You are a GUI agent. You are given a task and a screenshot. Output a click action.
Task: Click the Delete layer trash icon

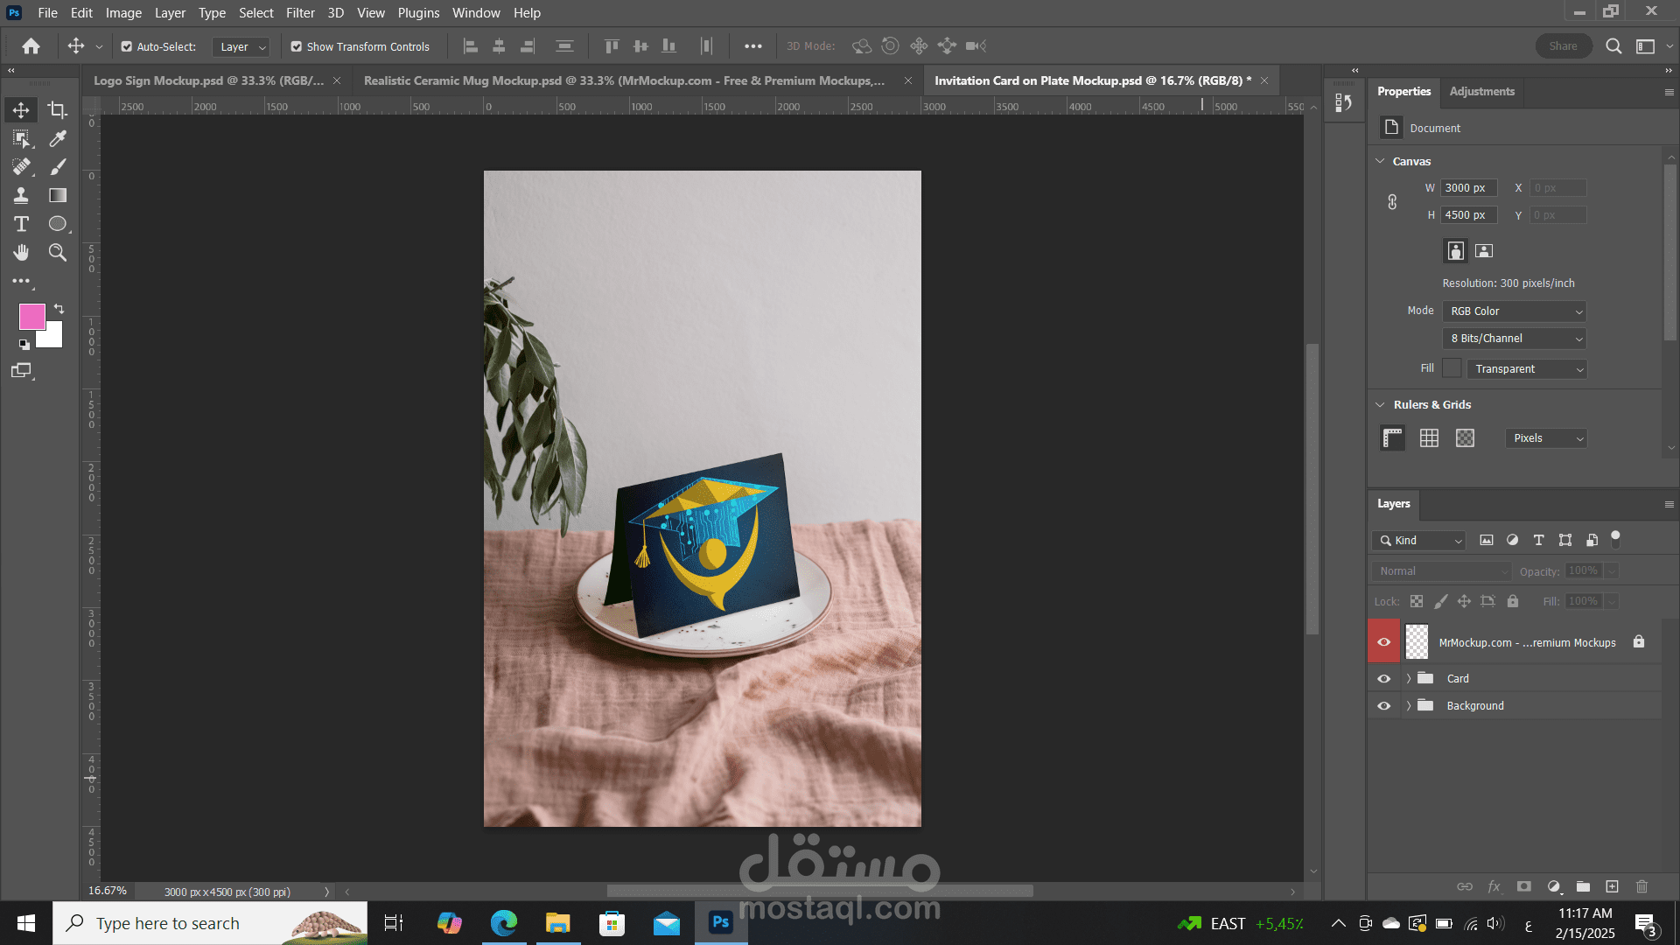(1641, 886)
